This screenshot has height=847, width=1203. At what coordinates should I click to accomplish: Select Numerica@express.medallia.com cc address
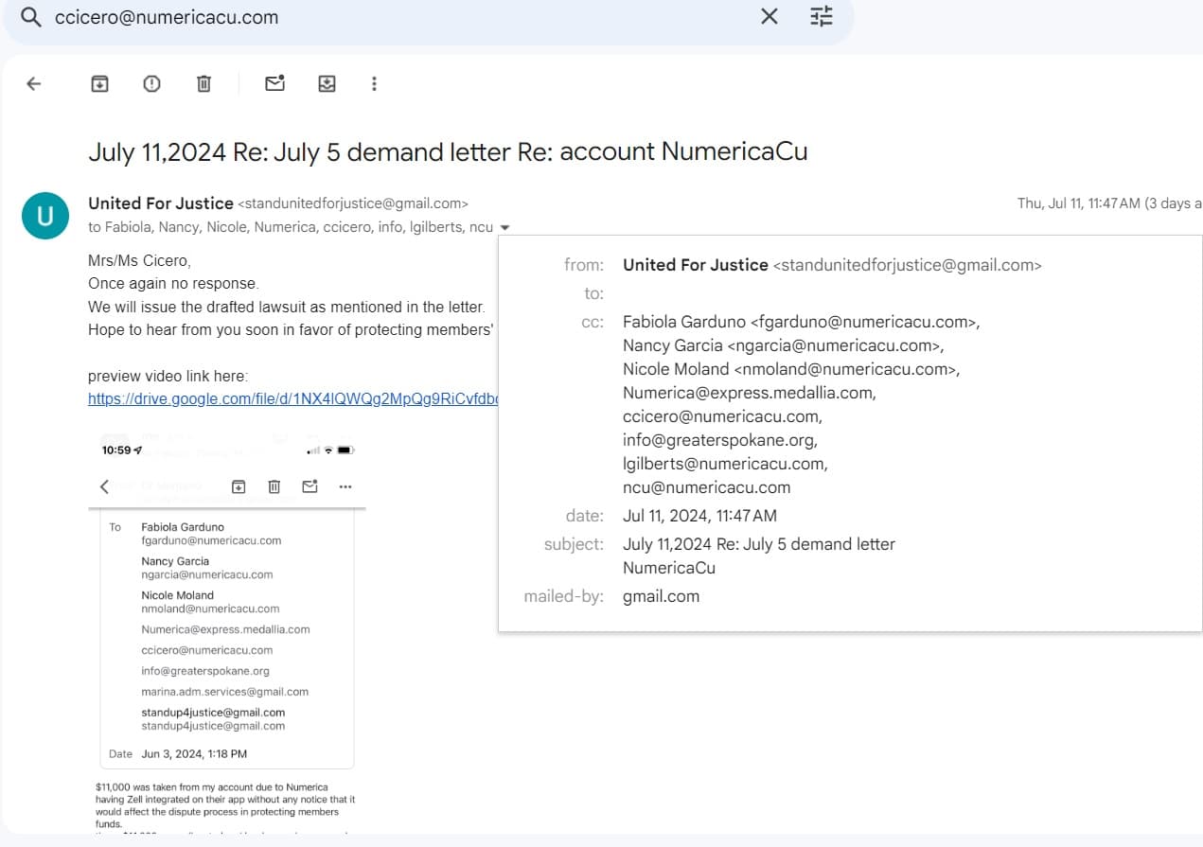[749, 393]
